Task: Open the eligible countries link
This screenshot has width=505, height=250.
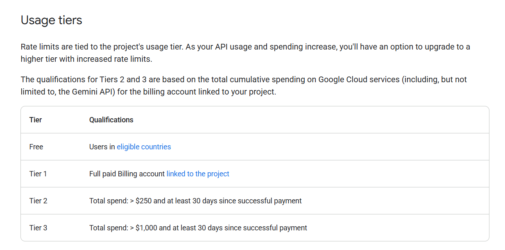Action: 144,147
